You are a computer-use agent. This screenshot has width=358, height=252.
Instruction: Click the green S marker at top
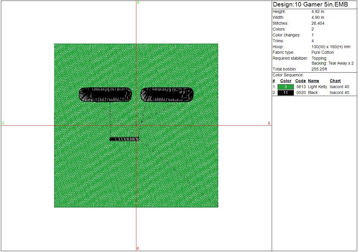(138, 3)
